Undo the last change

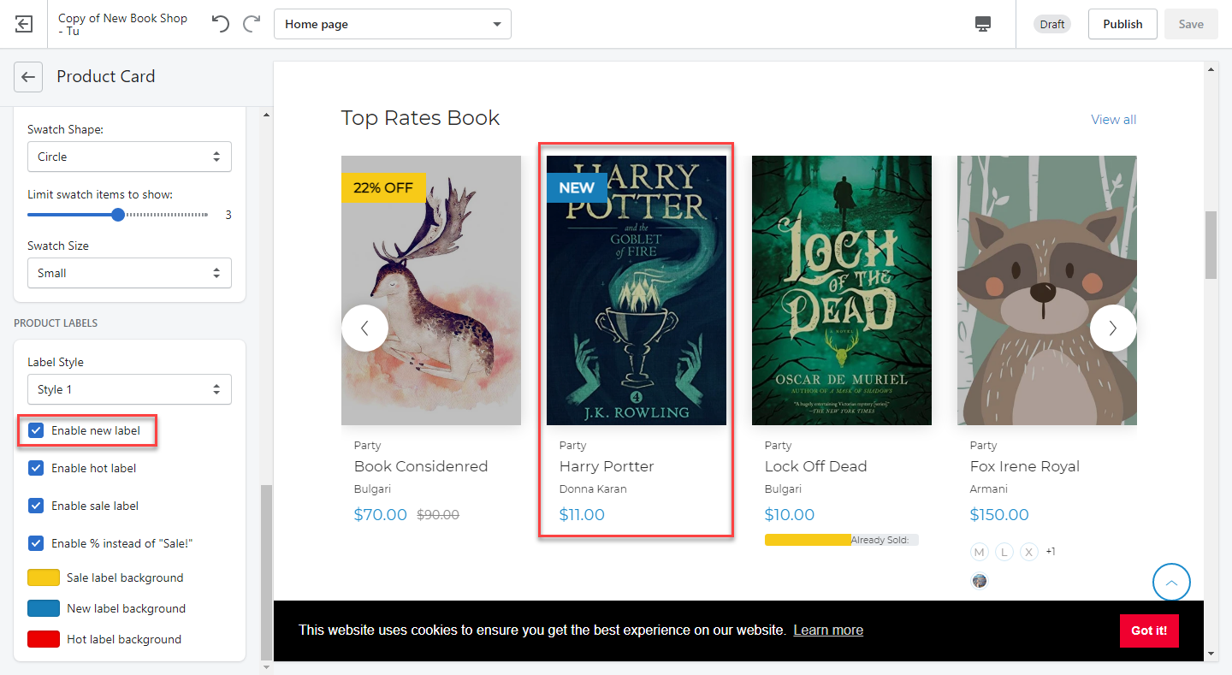pyautogui.click(x=221, y=24)
